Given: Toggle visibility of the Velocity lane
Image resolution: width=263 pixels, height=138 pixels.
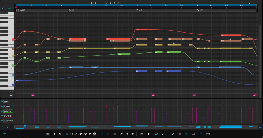Looking at the screenshot, I should (x=2, y=111).
